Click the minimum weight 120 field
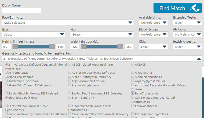This screenshot has height=118, width=204. pyautogui.click(x=75, y=47)
